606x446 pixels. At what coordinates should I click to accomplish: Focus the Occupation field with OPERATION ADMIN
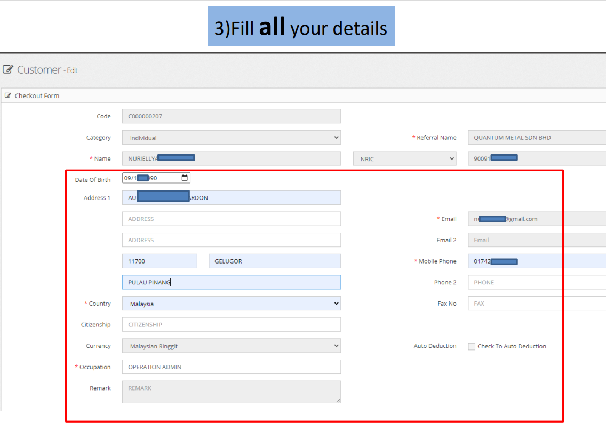(231, 367)
